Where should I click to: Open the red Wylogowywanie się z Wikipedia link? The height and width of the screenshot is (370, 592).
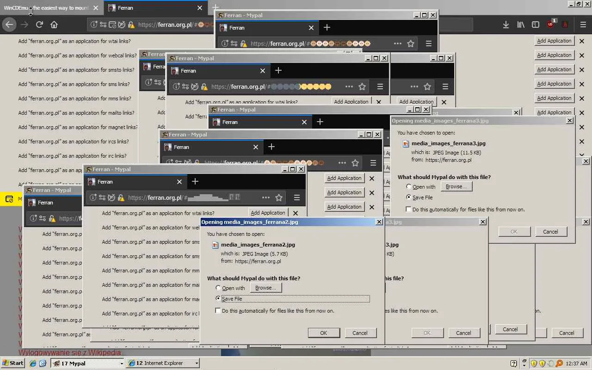[x=72, y=353]
